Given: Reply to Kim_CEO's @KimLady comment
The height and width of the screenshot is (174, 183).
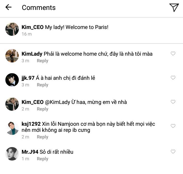Looking at the screenshot, I should [42, 109].
